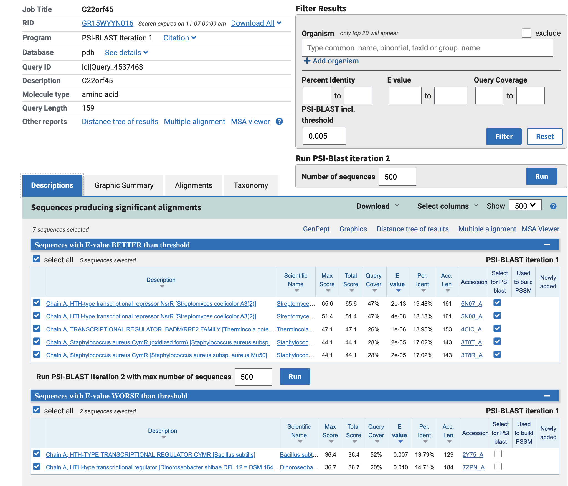Deselect PSI blast checkbox for 4CIC_A

tap(497, 329)
